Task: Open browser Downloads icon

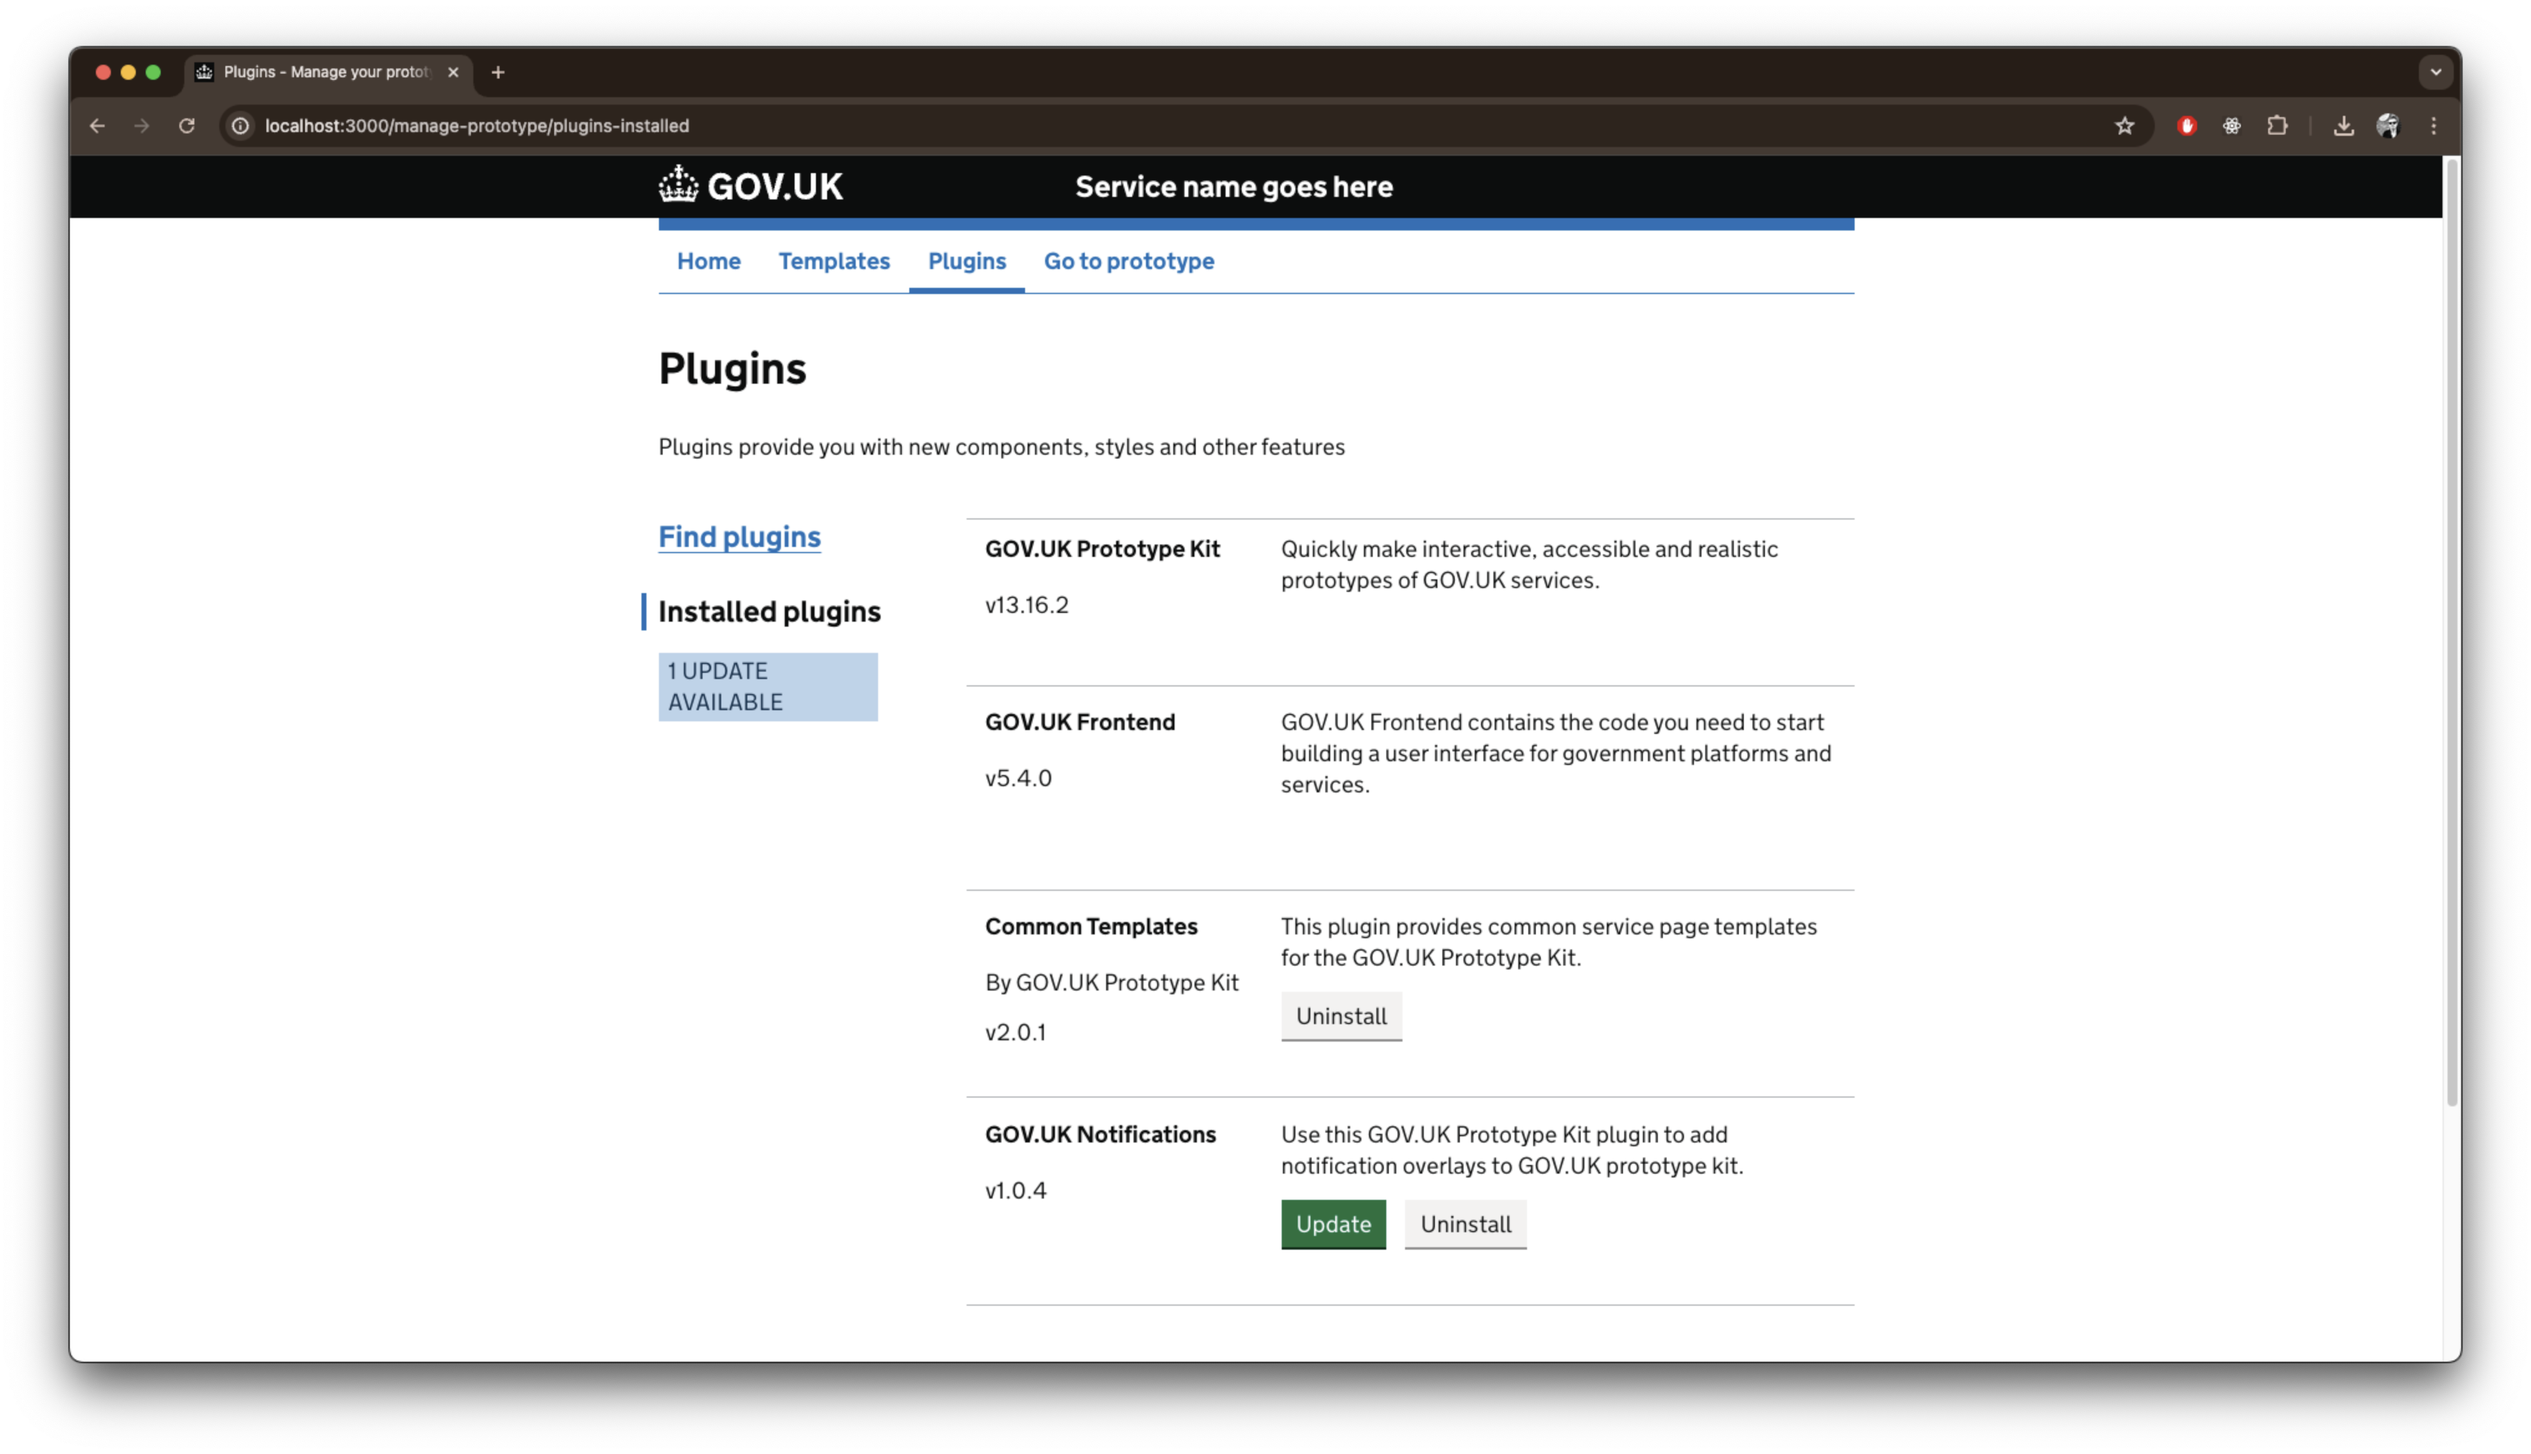Action: point(2342,126)
